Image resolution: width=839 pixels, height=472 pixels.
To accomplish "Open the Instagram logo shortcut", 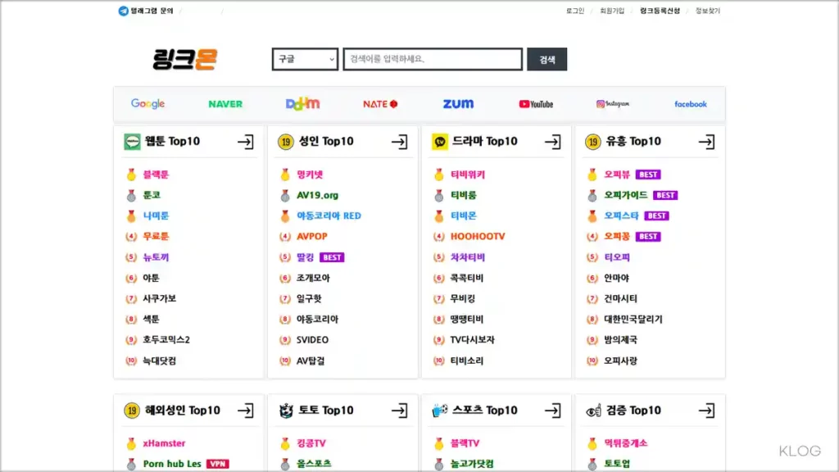I will 613,104.
